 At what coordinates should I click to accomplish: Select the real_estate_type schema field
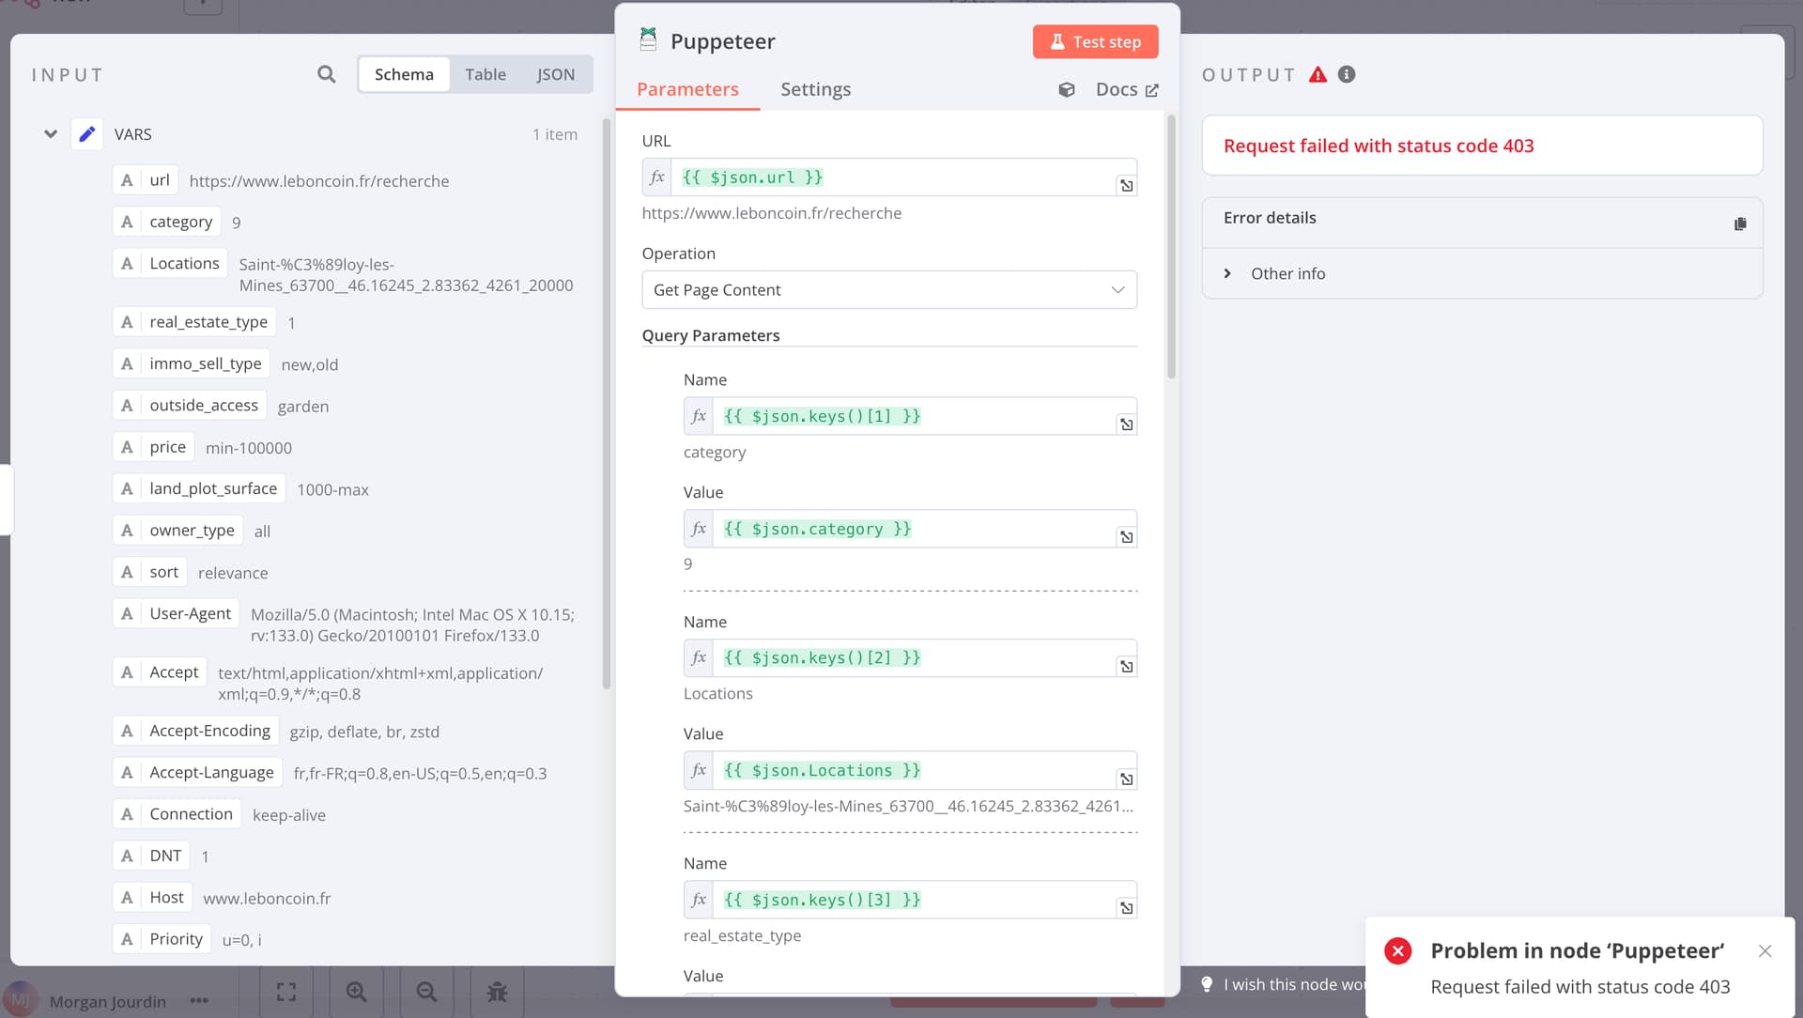pyautogui.click(x=194, y=322)
